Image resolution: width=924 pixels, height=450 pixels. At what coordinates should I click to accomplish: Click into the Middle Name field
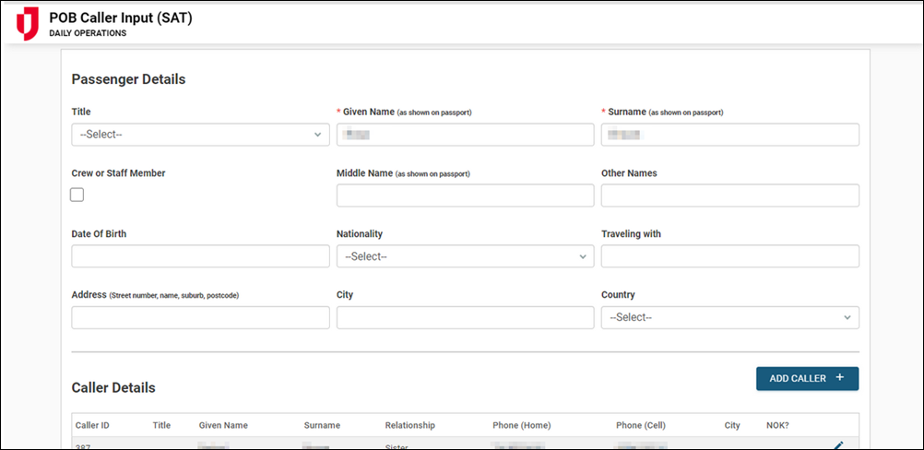tap(465, 195)
